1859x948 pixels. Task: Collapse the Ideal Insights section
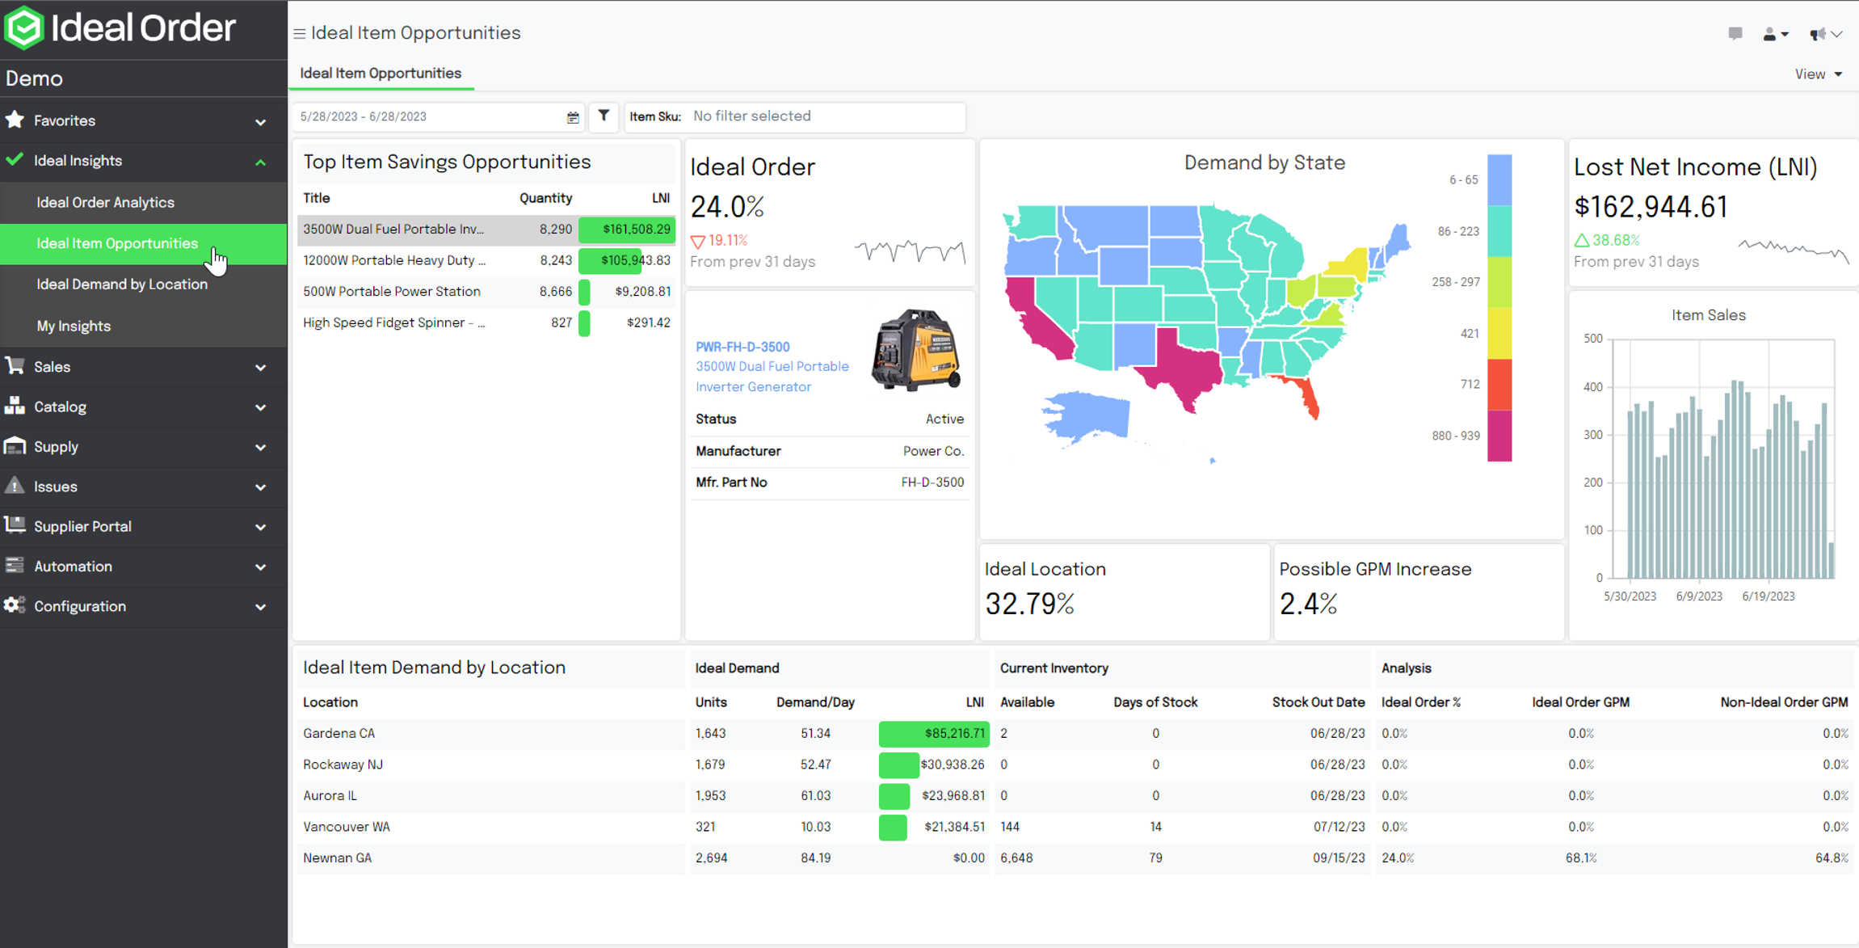[x=259, y=162]
